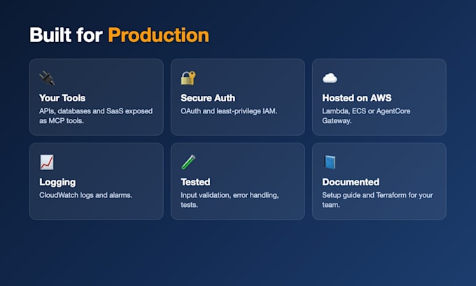Select the 'Tested' card title
This screenshot has width=476, height=286.
tap(195, 182)
